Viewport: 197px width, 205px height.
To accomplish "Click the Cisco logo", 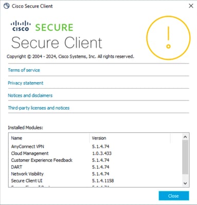I will [x=21, y=26].
